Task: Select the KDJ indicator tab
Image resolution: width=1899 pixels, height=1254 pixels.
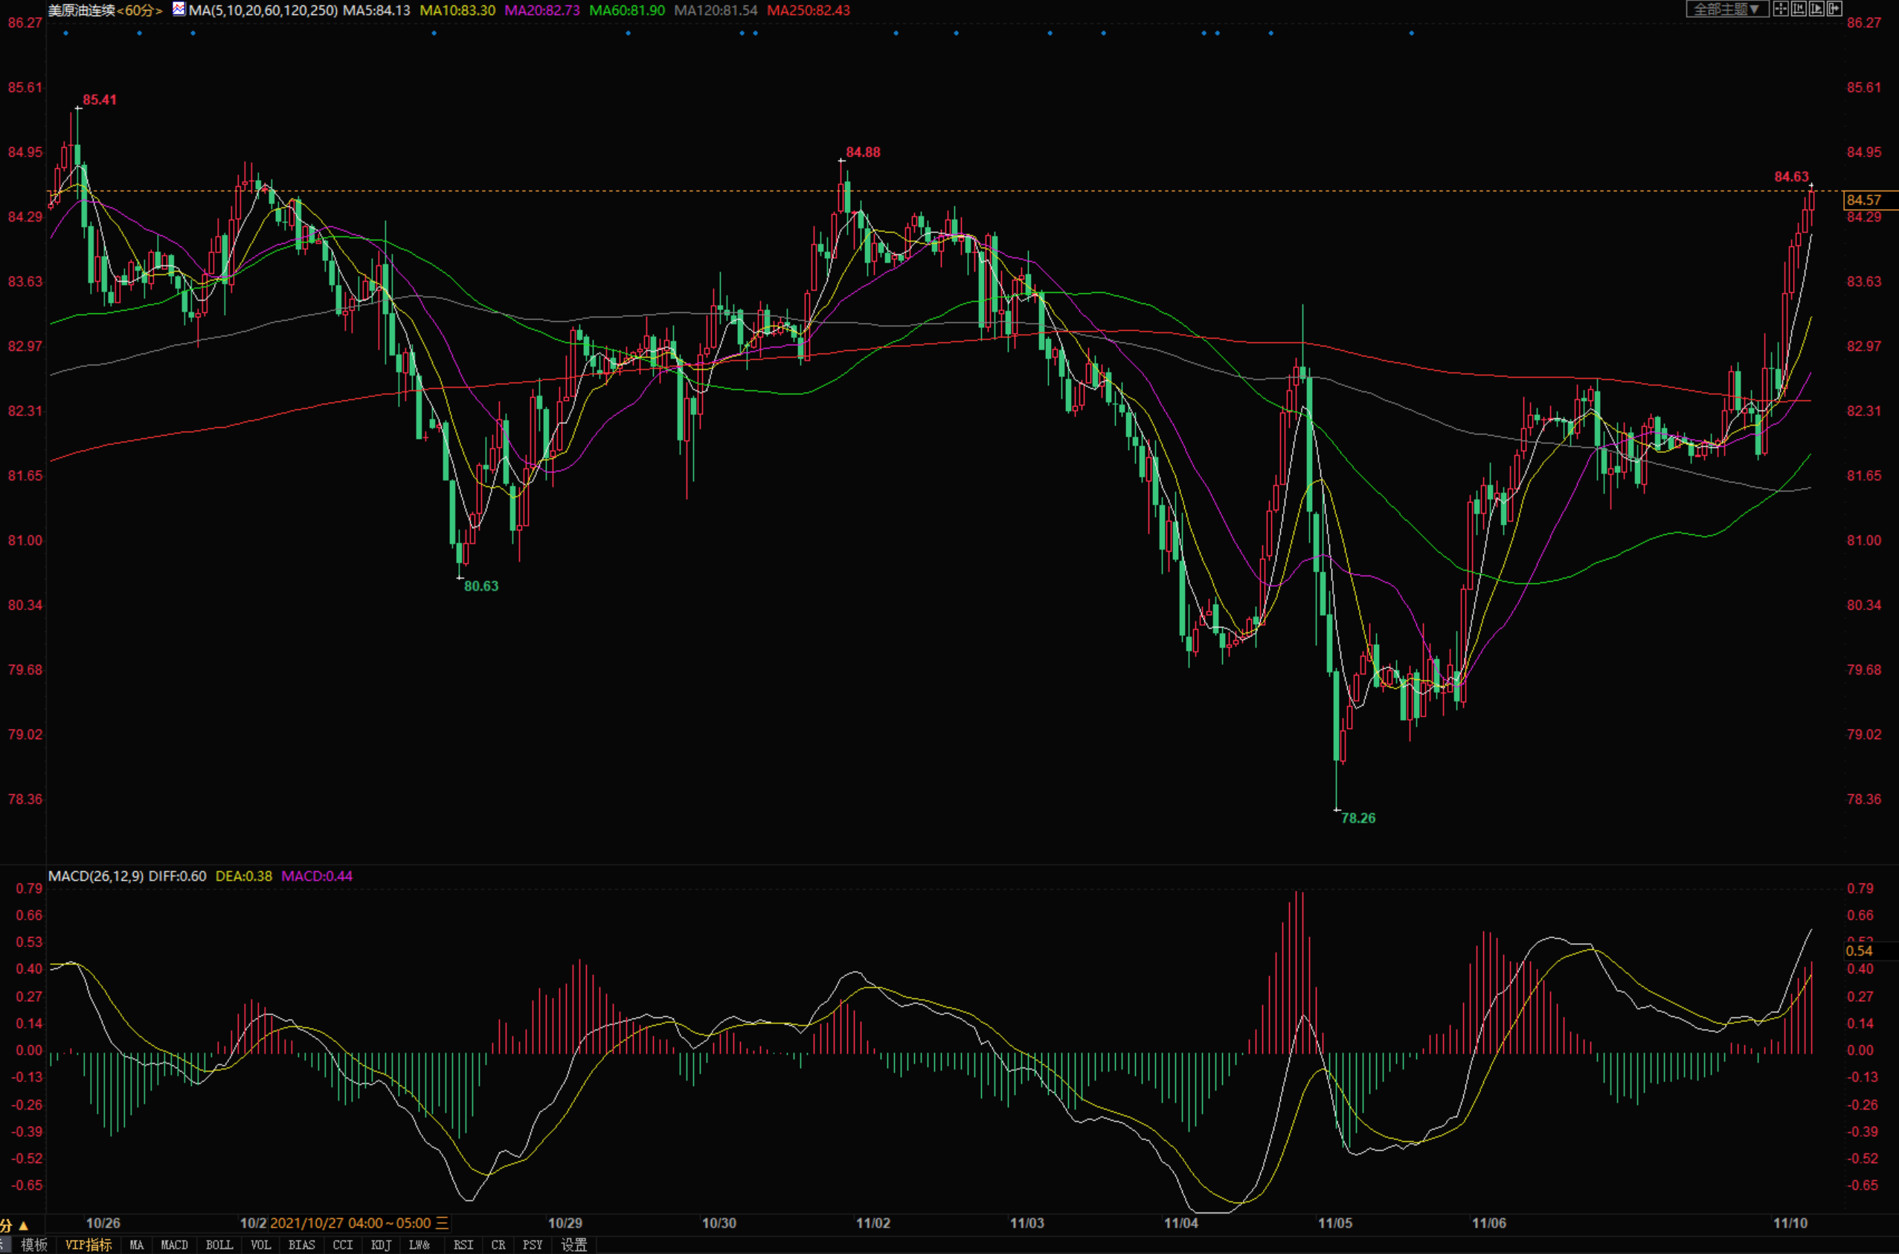Action: coord(381,1244)
